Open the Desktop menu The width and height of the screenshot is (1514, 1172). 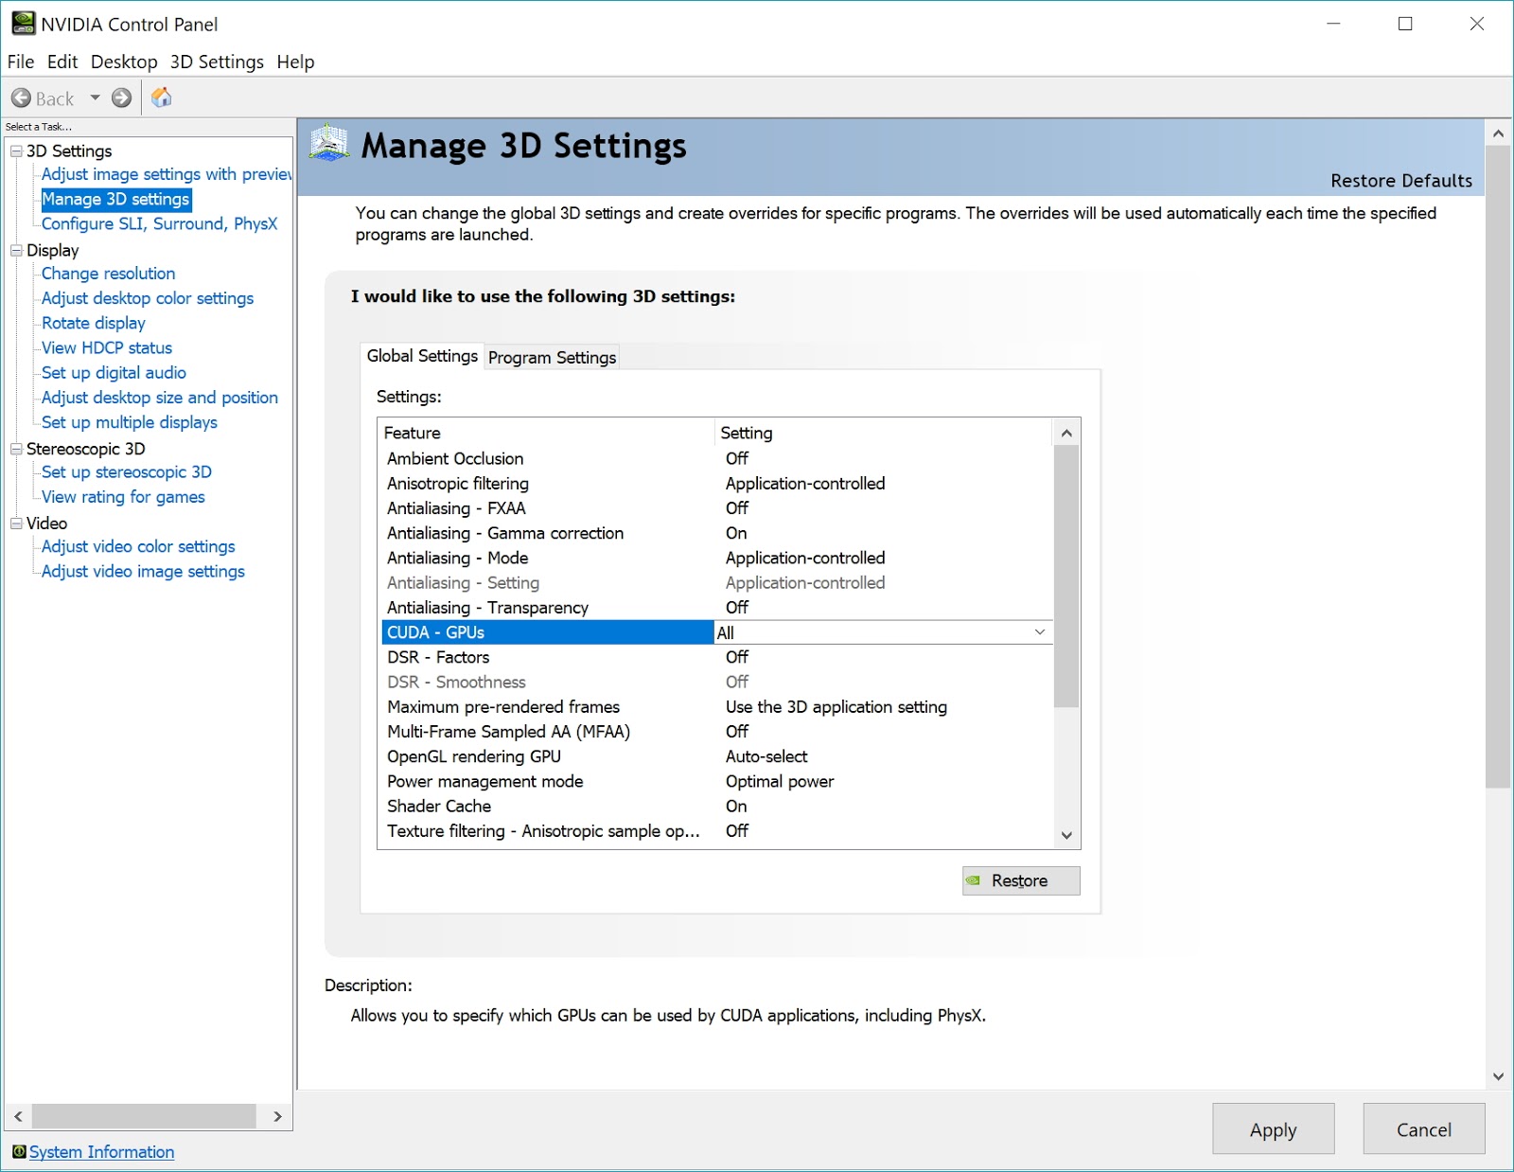pos(124,62)
